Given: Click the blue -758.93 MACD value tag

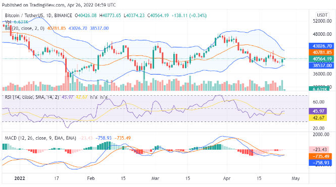Looking at the screenshot, I should pos(320,163).
